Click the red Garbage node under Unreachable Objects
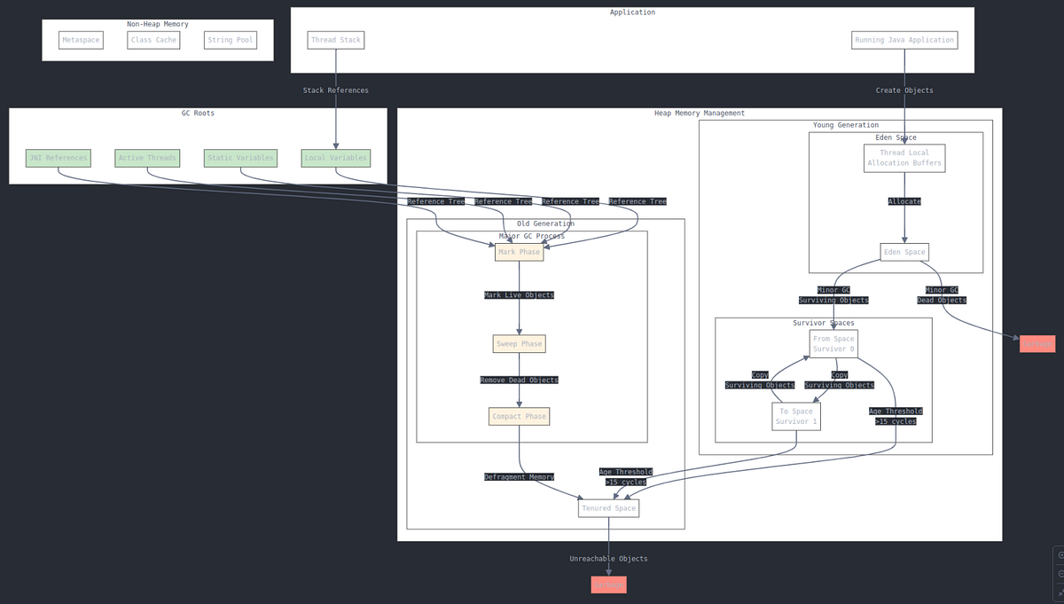Image resolution: width=1064 pixels, height=604 pixels. point(608,584)
